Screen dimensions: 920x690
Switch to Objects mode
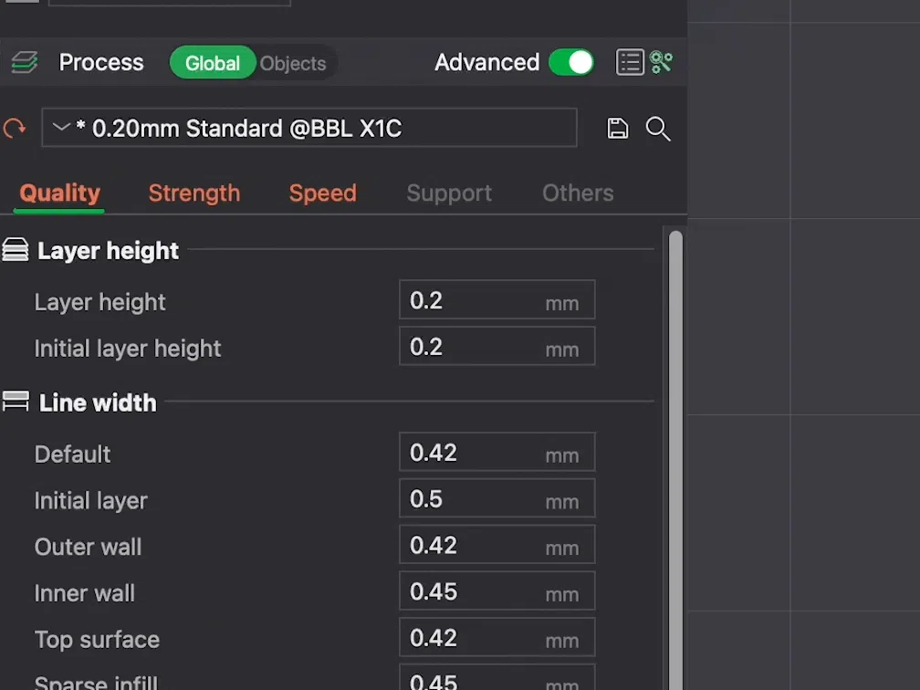click(x=293, y=63)
